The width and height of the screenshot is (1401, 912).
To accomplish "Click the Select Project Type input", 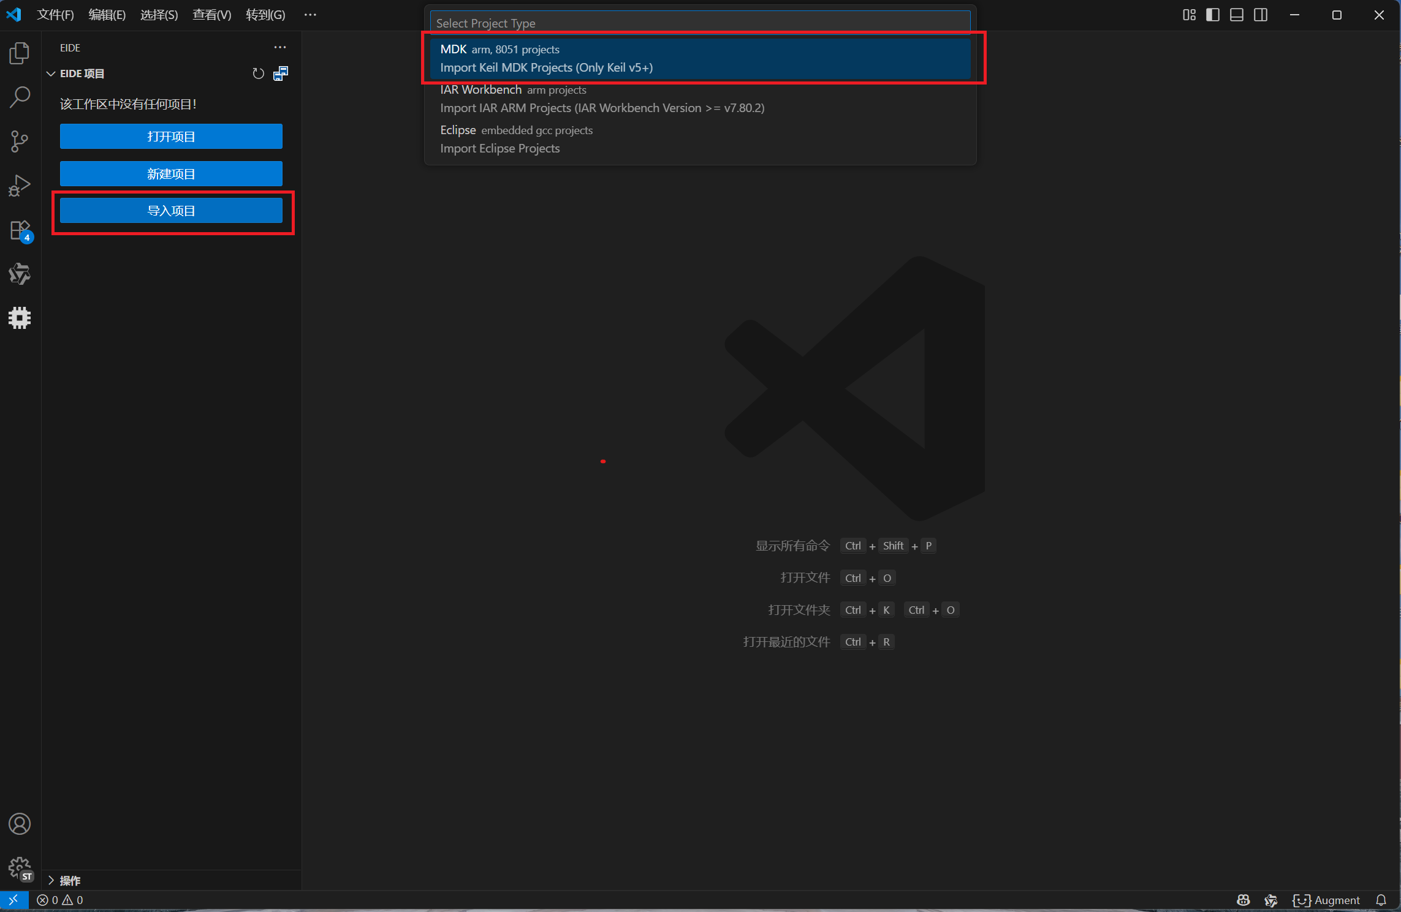I will click(699, 23).
